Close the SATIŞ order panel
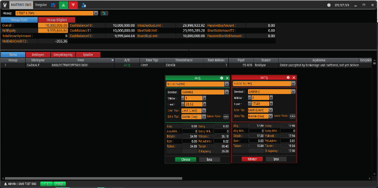Image resolution: width=378 pixels, height=188 pixels. tap(294, 78)
